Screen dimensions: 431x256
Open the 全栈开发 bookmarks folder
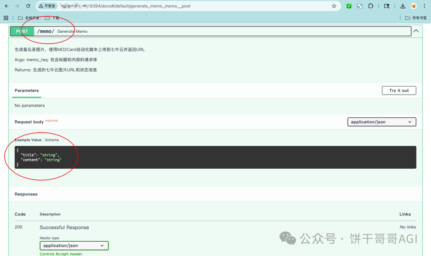29,18
